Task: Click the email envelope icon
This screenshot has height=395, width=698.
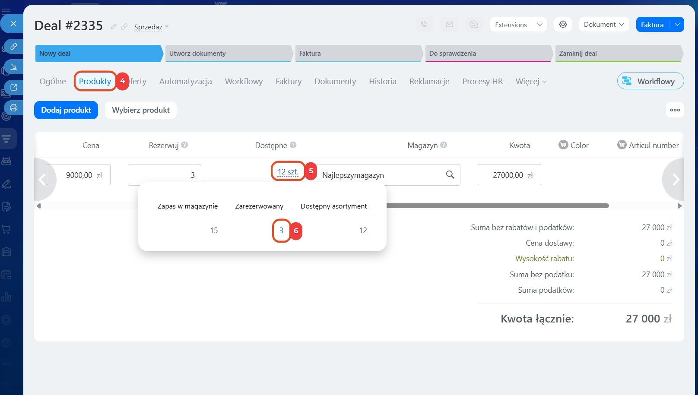Action: 449,25
